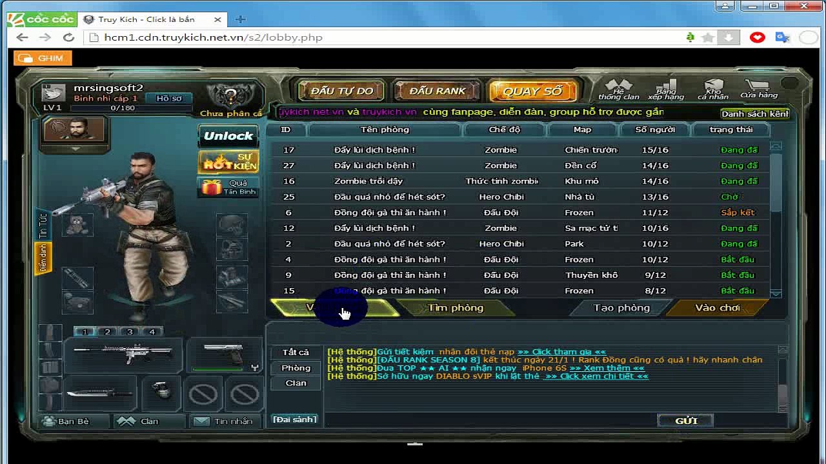Click the Sự kiện Hot event icon
Screen dimensions: 826x464
[x=228, y=162]
